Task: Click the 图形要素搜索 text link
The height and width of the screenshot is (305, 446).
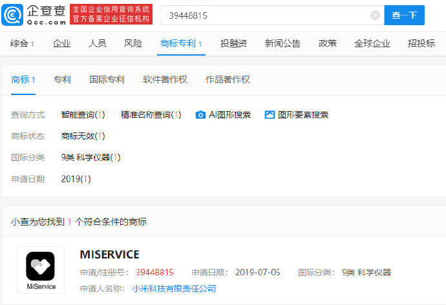Action: (x=303, y=115)
